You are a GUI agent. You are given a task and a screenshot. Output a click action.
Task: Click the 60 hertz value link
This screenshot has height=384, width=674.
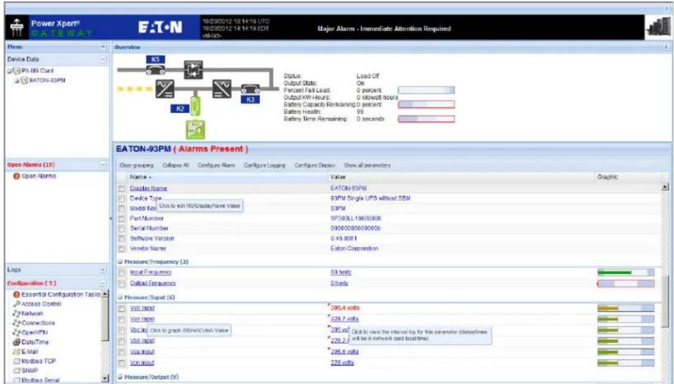pyautogui.click(x=341, y=272)
